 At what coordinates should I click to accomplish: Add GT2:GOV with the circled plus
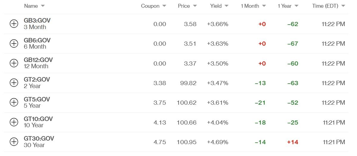[14, 83]
